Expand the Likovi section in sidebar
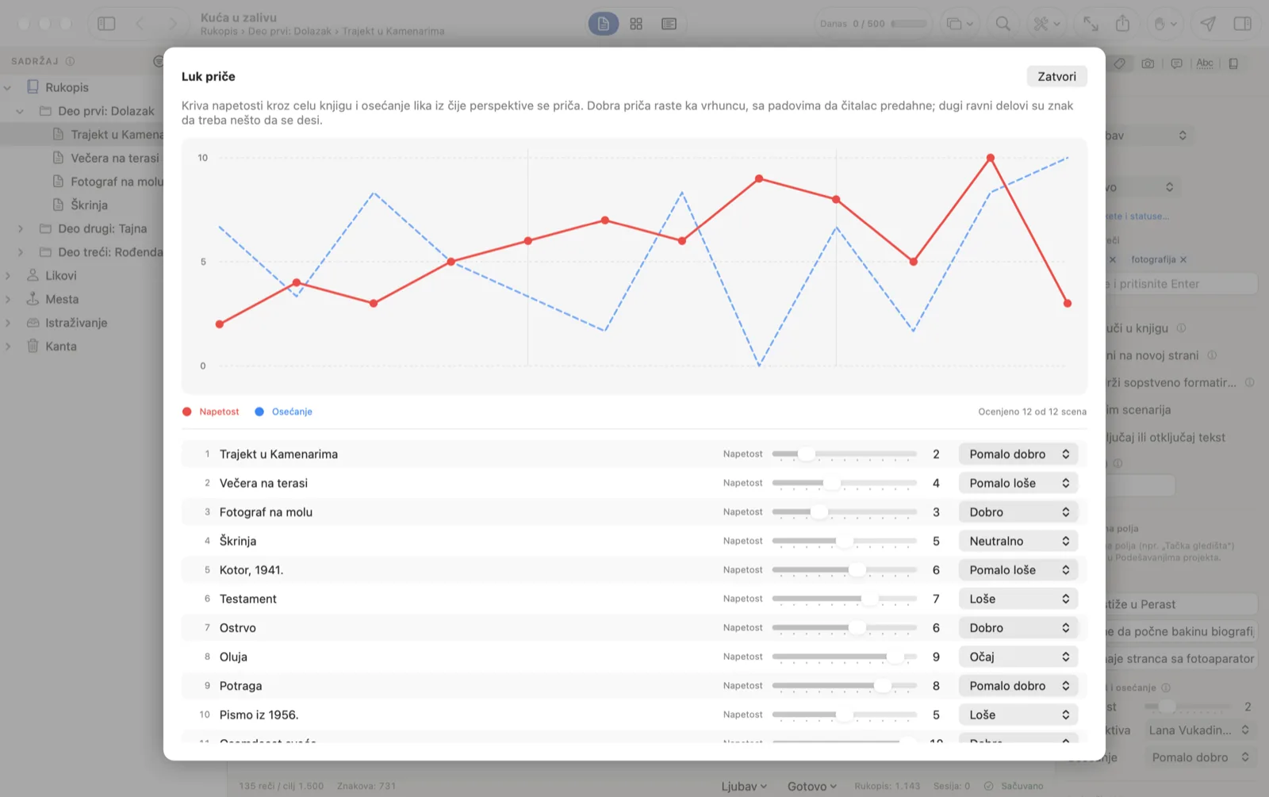The height and width of the screenshot is (797, 1269). point(7,276)
